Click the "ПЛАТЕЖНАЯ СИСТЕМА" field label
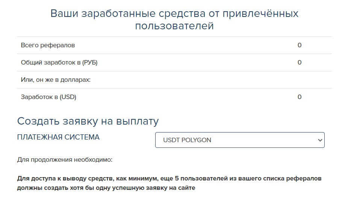 (x=58, y=137)
